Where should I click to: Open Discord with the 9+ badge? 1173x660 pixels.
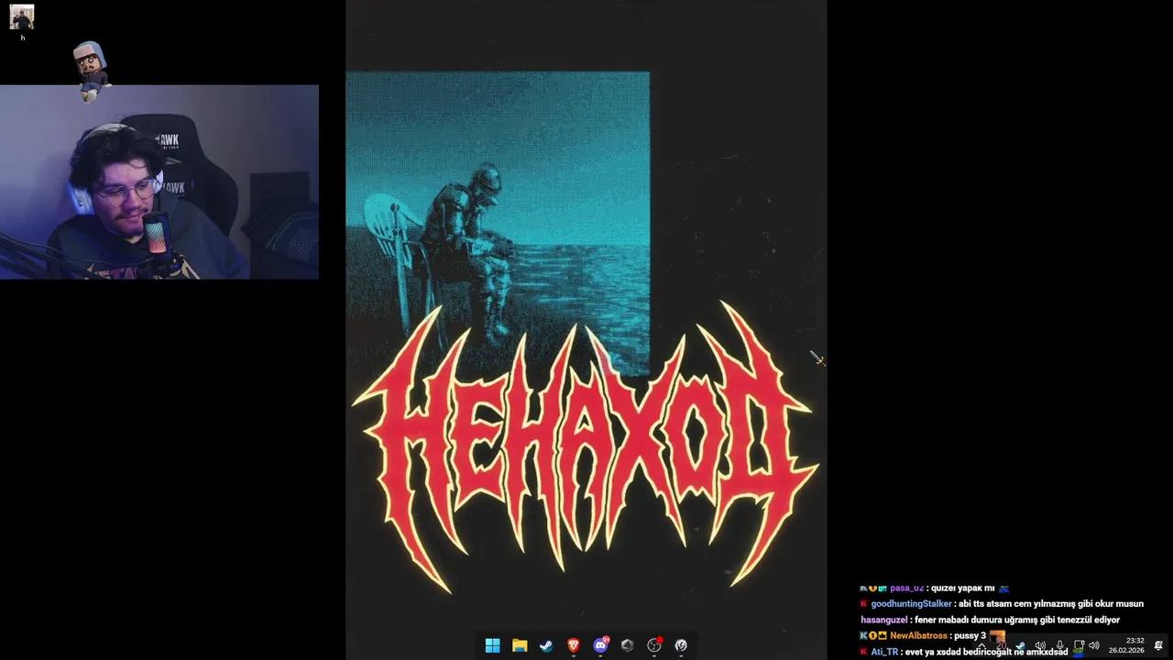tap(600, 645)
